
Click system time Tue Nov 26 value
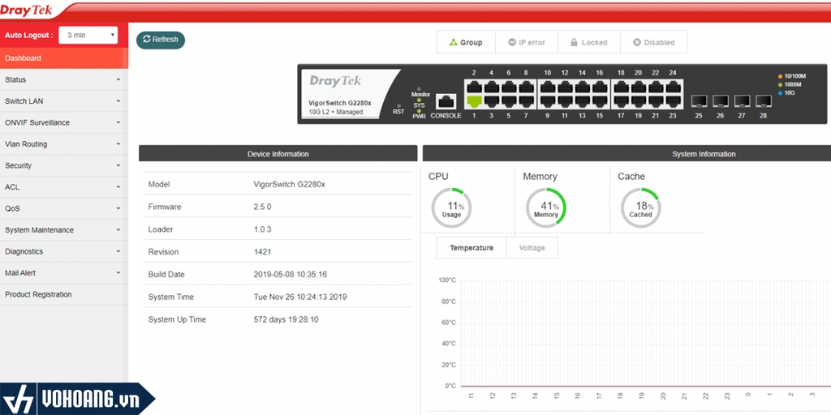coord(300,297)
